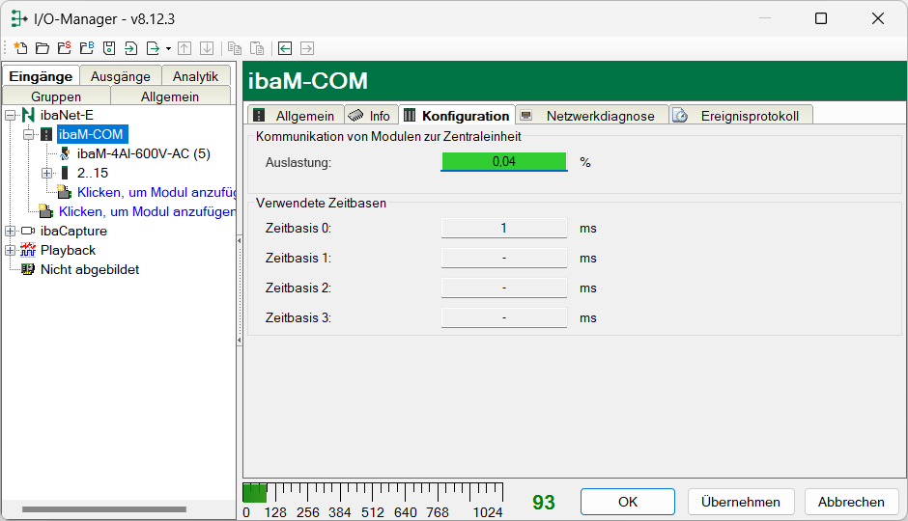Click outer 'Klicken, um Modul anzufügen' link under ibaNet-E
Viewport: 908px width, 521px height.
(x=147, y=211)
